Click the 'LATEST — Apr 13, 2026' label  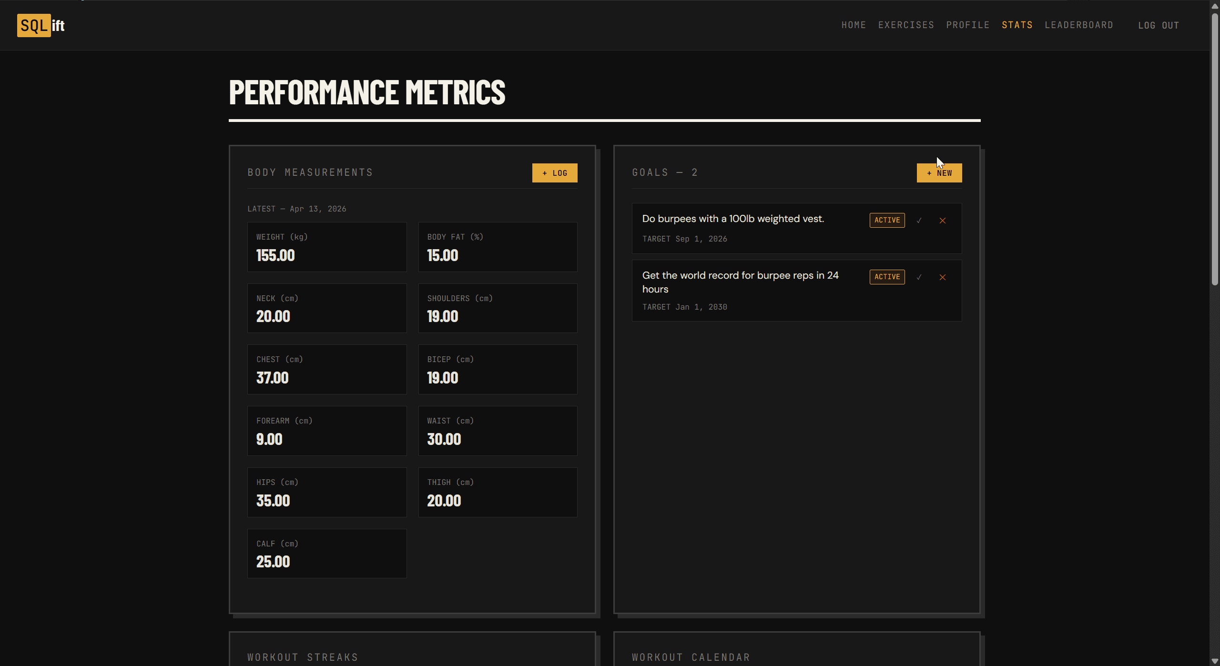pyautogui.click(x=296, y=209)
